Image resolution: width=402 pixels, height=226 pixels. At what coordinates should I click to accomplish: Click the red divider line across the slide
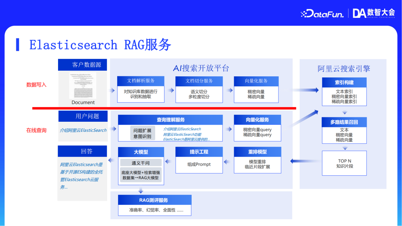[164, 108]
